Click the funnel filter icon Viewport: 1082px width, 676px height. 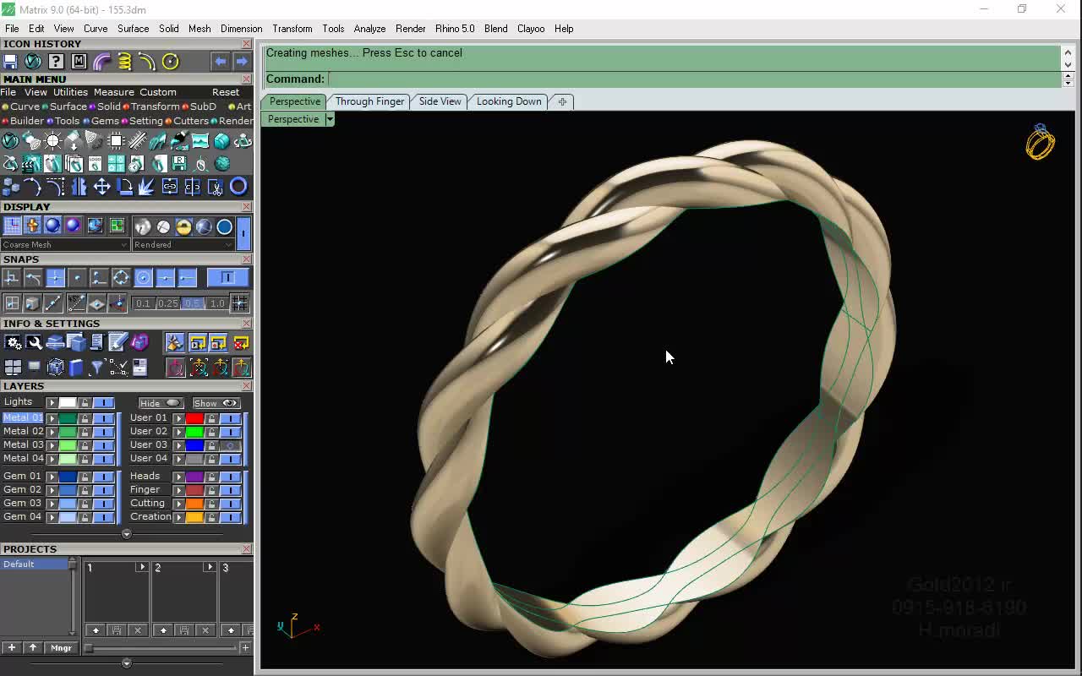pyautogui.click(x=96, y=367)
